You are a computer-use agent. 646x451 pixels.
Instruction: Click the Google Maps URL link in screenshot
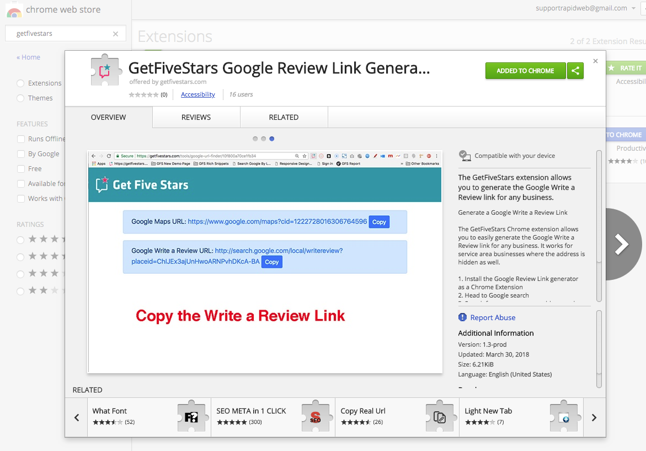point(277,221)
